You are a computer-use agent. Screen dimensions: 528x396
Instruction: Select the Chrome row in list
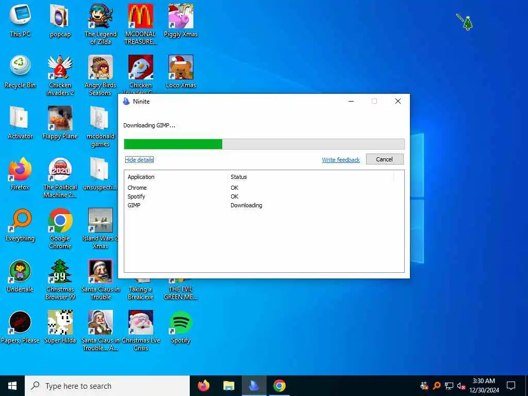point(264,188)
